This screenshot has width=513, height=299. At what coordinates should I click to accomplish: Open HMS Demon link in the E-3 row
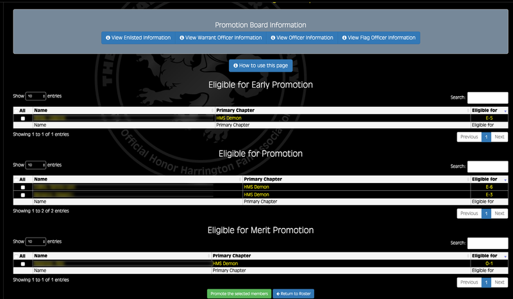(256, 195)
